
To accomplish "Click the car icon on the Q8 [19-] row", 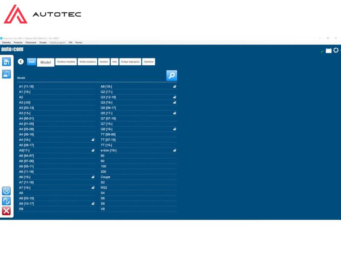I will point(174,129).
